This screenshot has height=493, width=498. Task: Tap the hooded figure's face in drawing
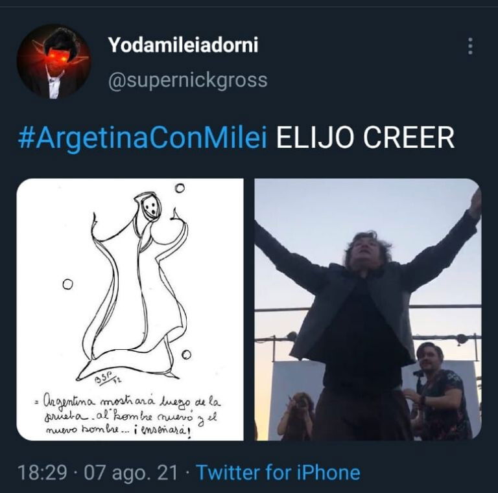[150, 208]
